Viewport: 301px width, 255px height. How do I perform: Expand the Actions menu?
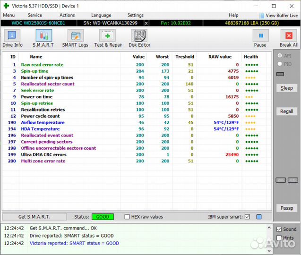[67, 15]
